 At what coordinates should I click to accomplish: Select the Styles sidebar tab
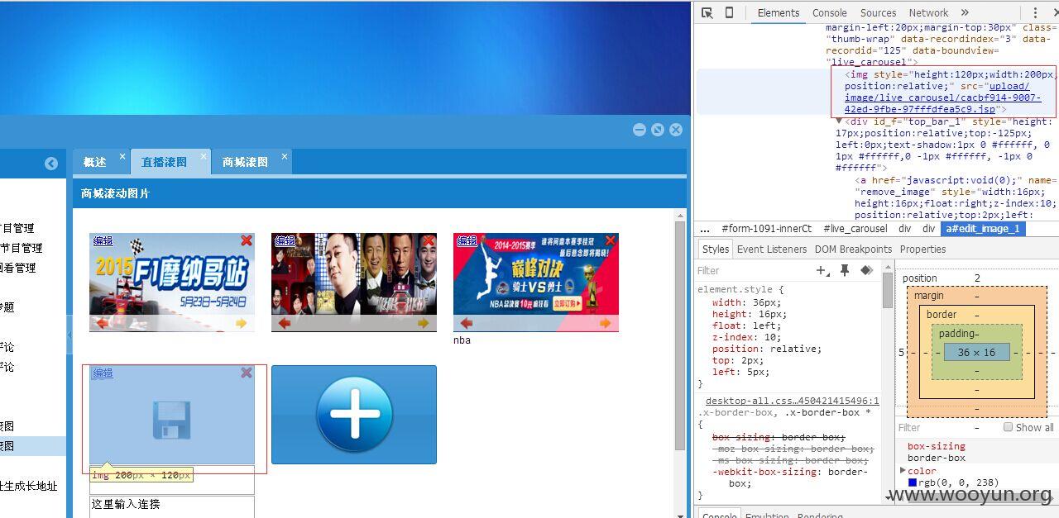716,249
